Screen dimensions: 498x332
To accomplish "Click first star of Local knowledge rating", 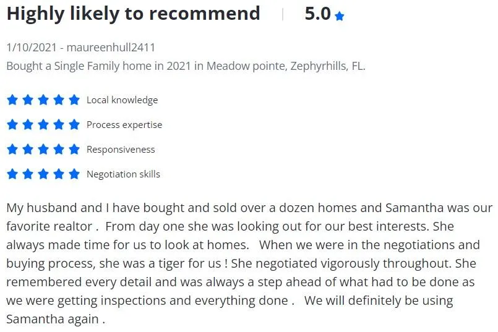I will 12,100.
